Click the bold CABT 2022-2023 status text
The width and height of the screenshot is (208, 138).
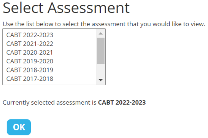(x=122, y=102)
